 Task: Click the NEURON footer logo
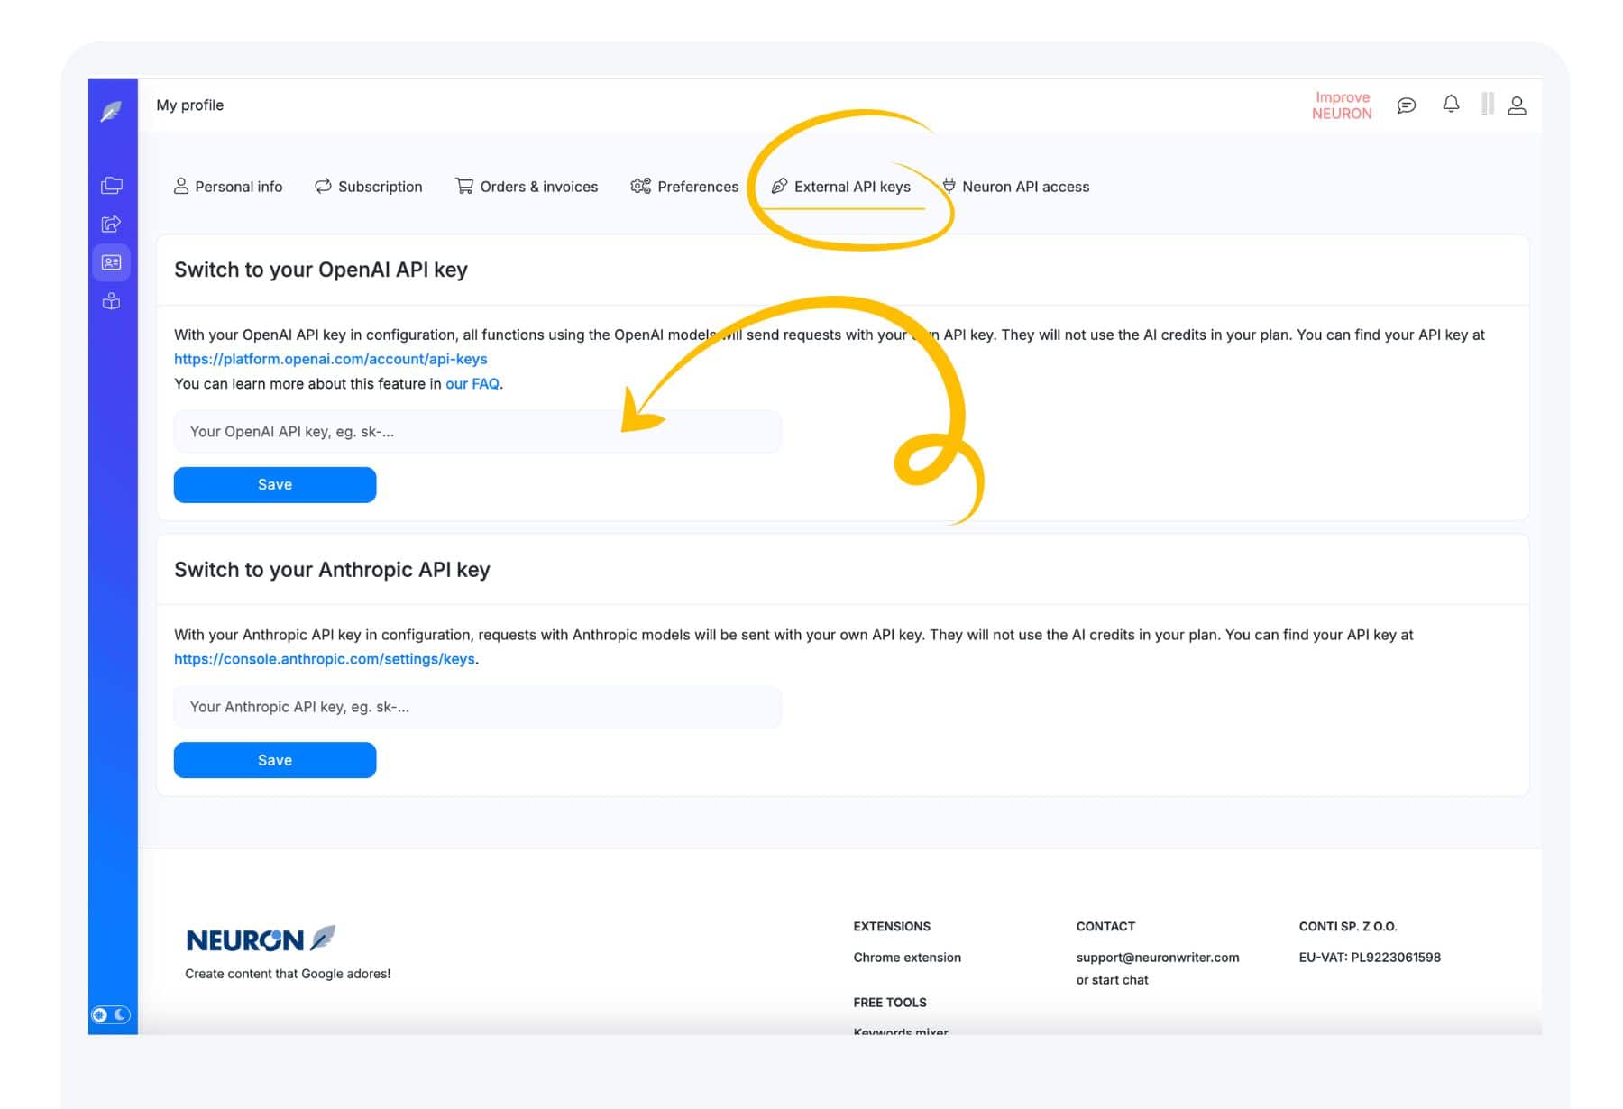pos(261,939)
